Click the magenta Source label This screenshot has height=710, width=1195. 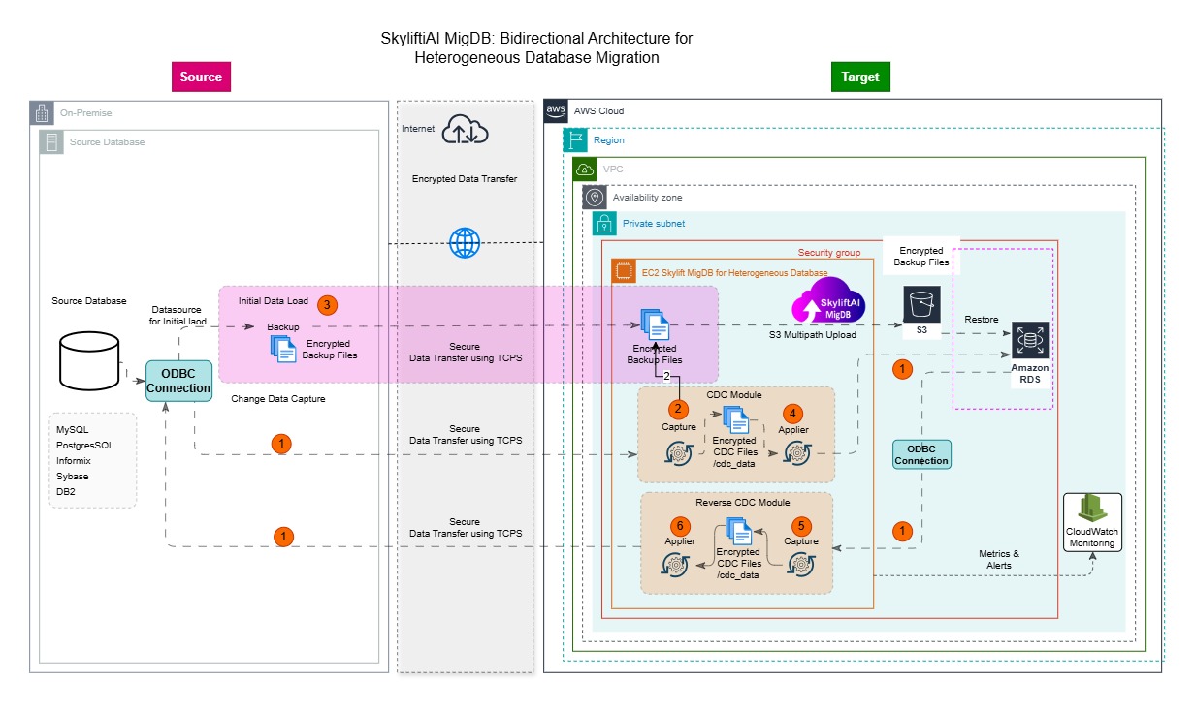pyautogui.click(x=201, y=77)
